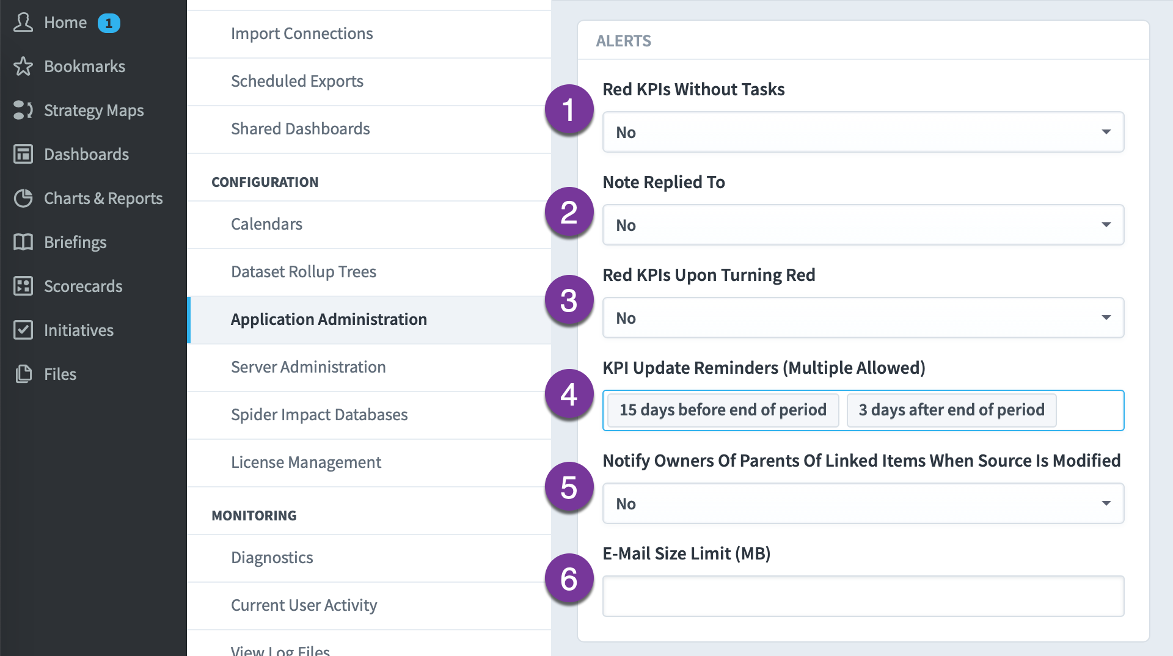This screenshot has width=1173, height=656.
Task: Open License Management
Action: point(369,463)
